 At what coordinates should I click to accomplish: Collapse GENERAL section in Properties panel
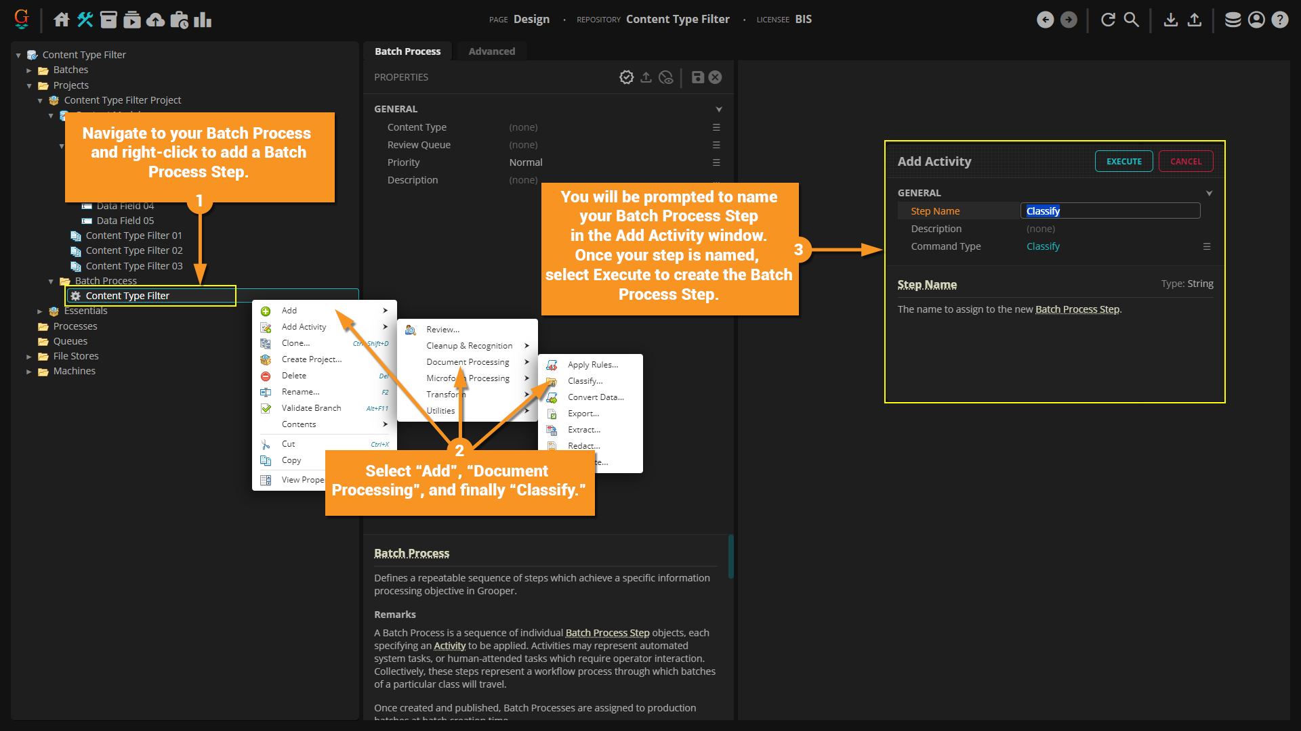pos(719,109)
